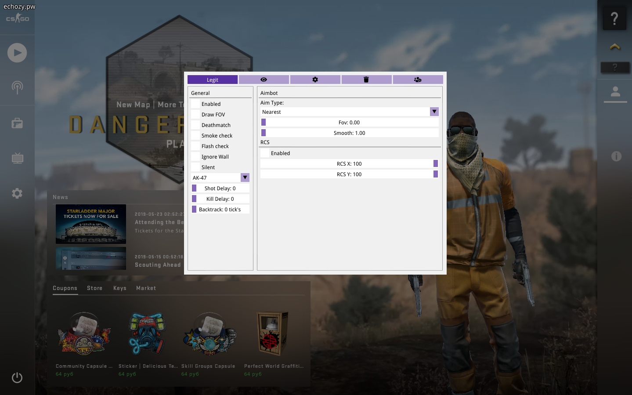Open the Skill Groups Capsule item thumbnail
This screenshot has width=632, height=395.
click(209, 334)
